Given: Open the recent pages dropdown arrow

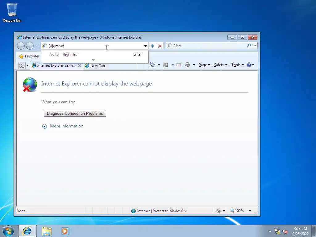Looking at the screenshot, I should pyautogui.click(x=36, y=46).
